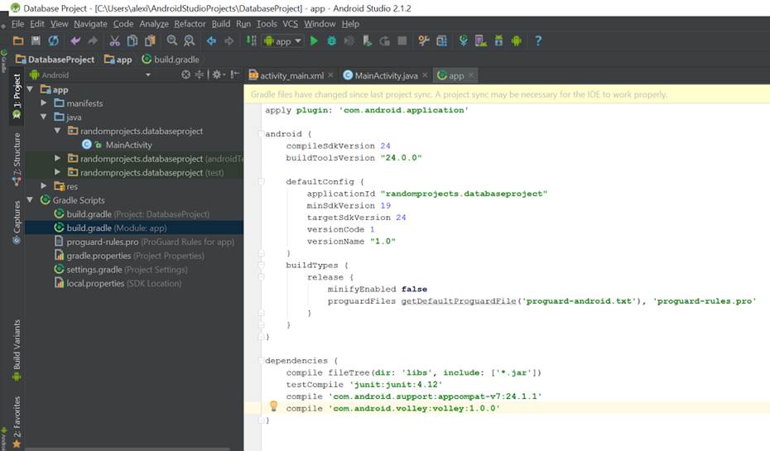Open the app run configuration dropdown

283,41
